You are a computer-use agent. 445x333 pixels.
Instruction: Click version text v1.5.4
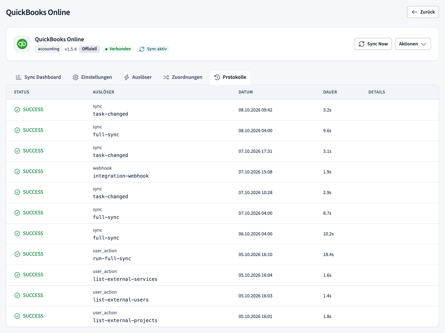(71, 49)
